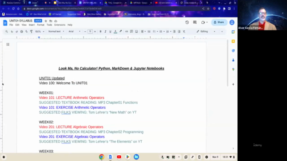The image size is (287, 161).
Task: Decrease font size with minus
Action: [x=85, y=32]
